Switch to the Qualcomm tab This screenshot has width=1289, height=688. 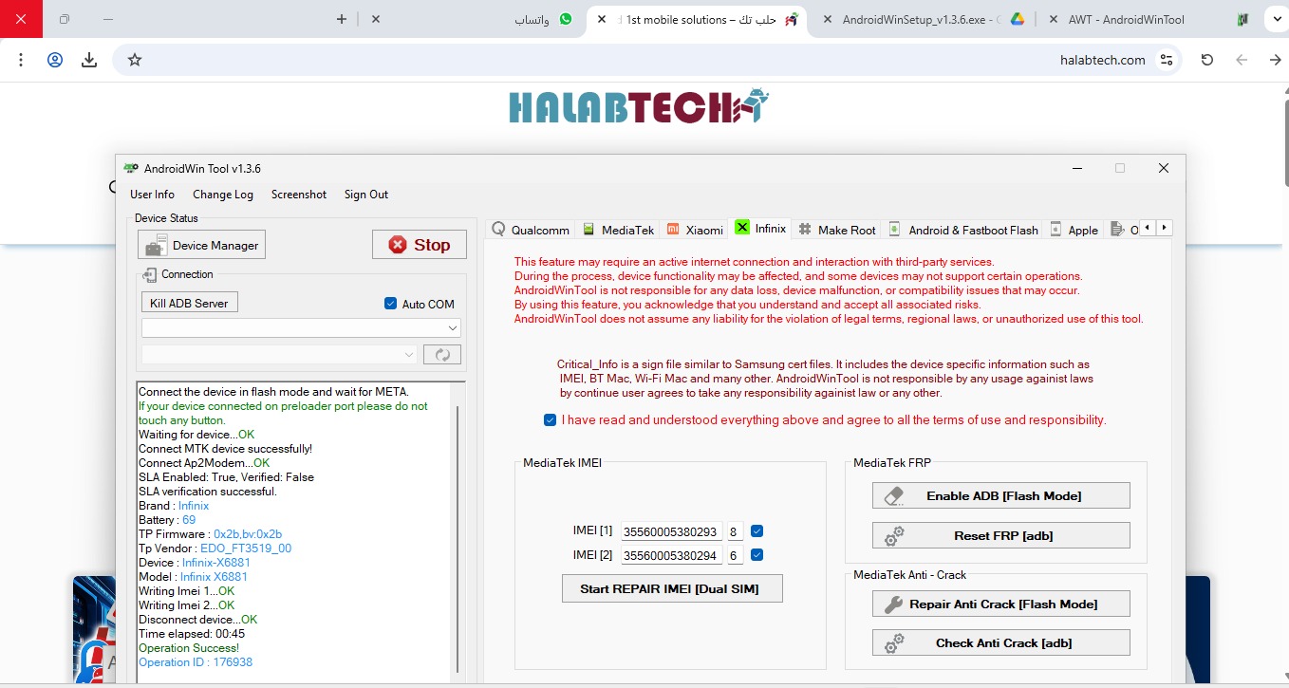click(x=531, y=230)
